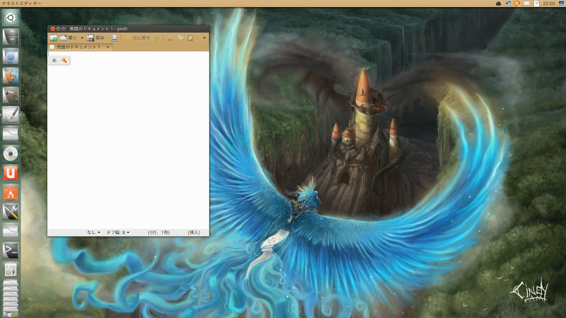Open the 22:03 clock menu
Viewport: 566px width, 318px height.
point(549,3)
